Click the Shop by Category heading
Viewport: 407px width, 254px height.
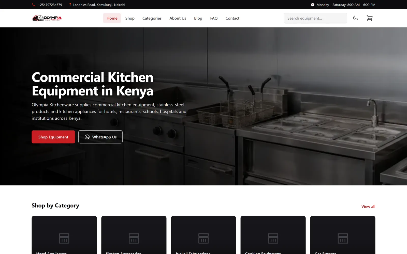(x=55, y=205)
